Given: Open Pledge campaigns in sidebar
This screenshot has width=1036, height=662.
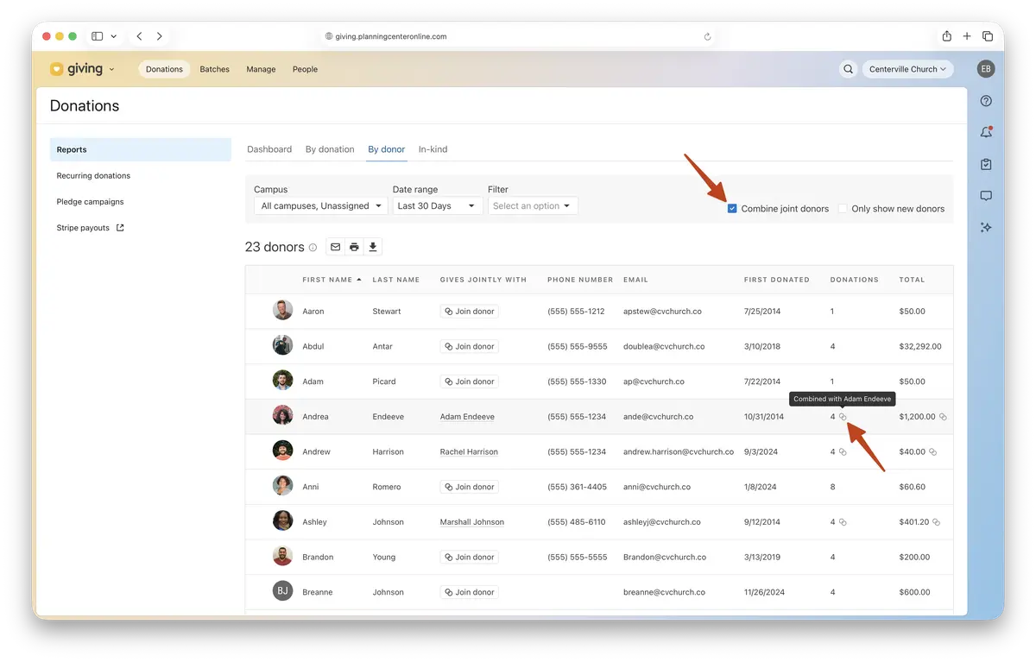Looking at the screenshot, I should tap(90, 202).
